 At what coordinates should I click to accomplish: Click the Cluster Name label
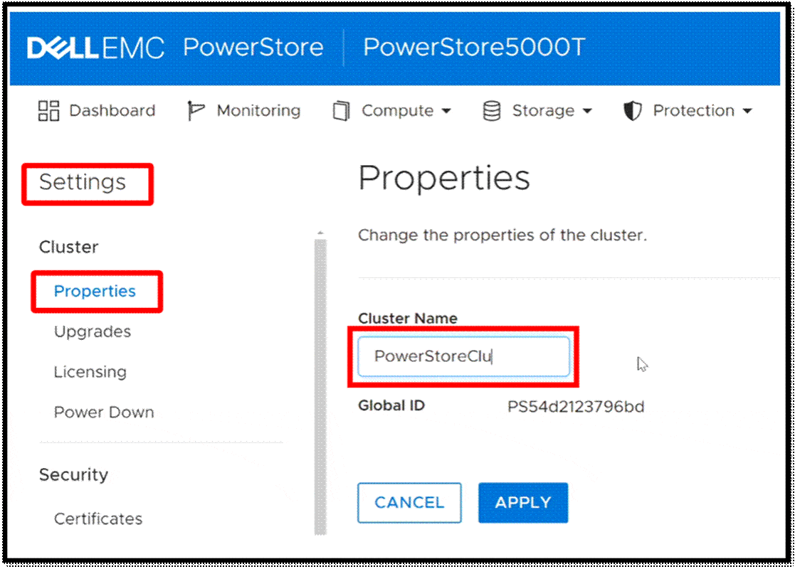point(408,318)
